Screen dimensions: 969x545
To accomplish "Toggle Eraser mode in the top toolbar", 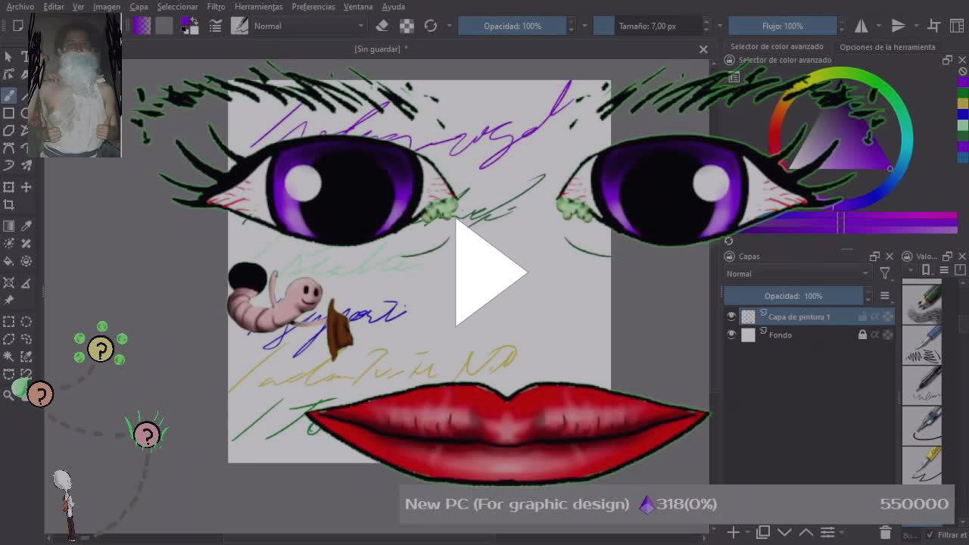I will pyautogui.click(x=382, y=26).
